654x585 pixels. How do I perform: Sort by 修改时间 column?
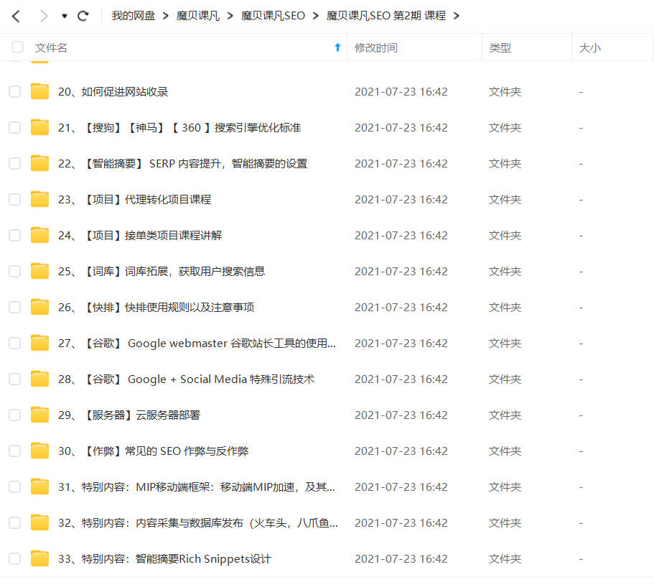(375, 47)
